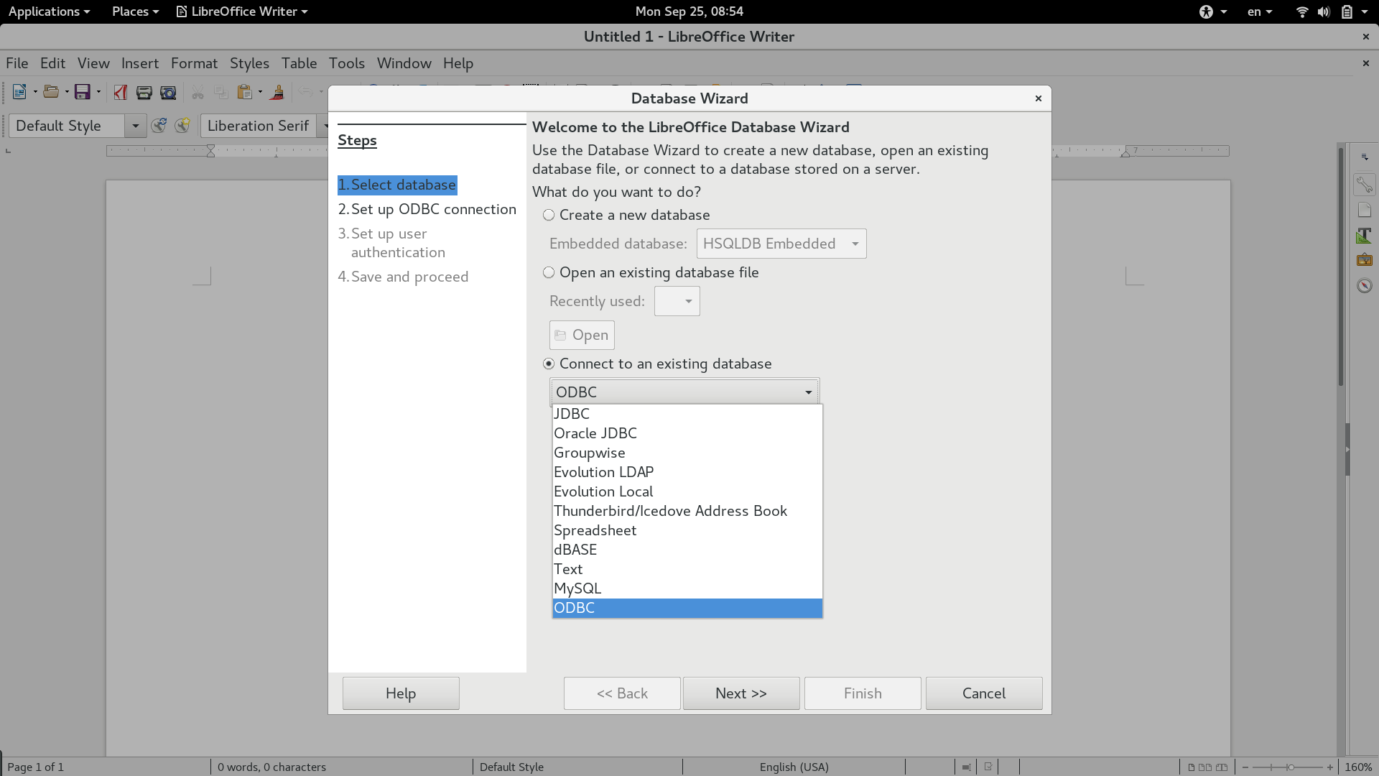This screenshot has width=1379, height=776.
Task: Open sidebar Navigator compass icon
Action: click(x=1365, y=286)
